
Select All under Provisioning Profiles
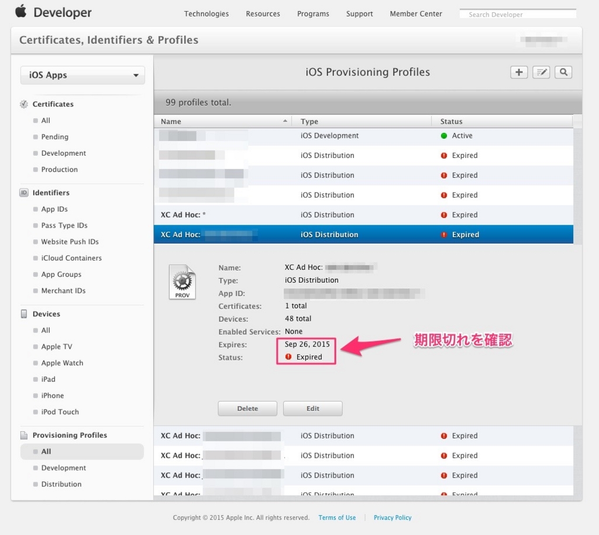click(x=82, y=451)
